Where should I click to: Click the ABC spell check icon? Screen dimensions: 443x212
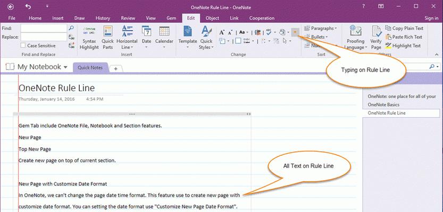point(269,32)
